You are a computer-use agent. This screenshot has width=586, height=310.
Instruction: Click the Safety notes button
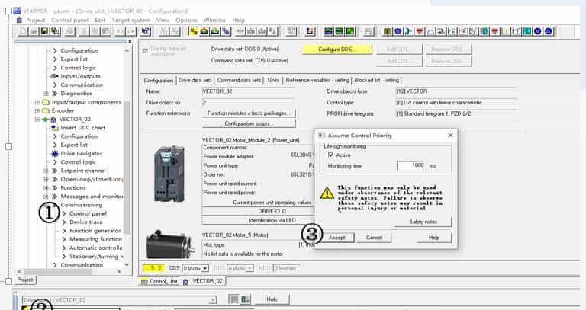click(424, 222)
